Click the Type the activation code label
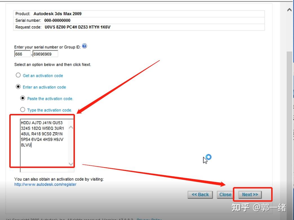Viewport: 294px width, 220px height. (x=50, y=110)
